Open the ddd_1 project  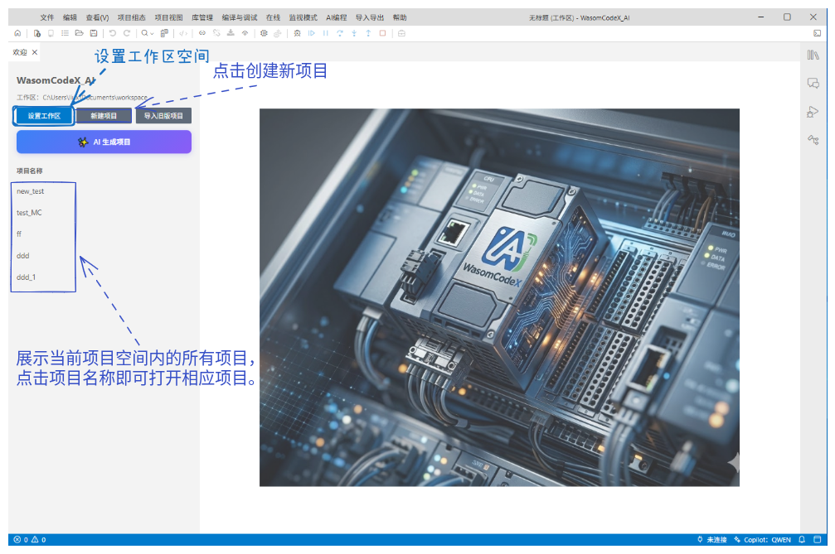click(x=26, y=277)
